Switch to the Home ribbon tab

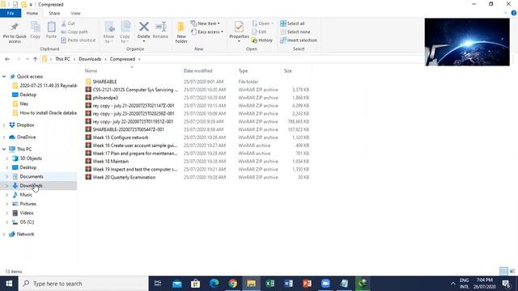pyautogui.click(x=32, y=13)
